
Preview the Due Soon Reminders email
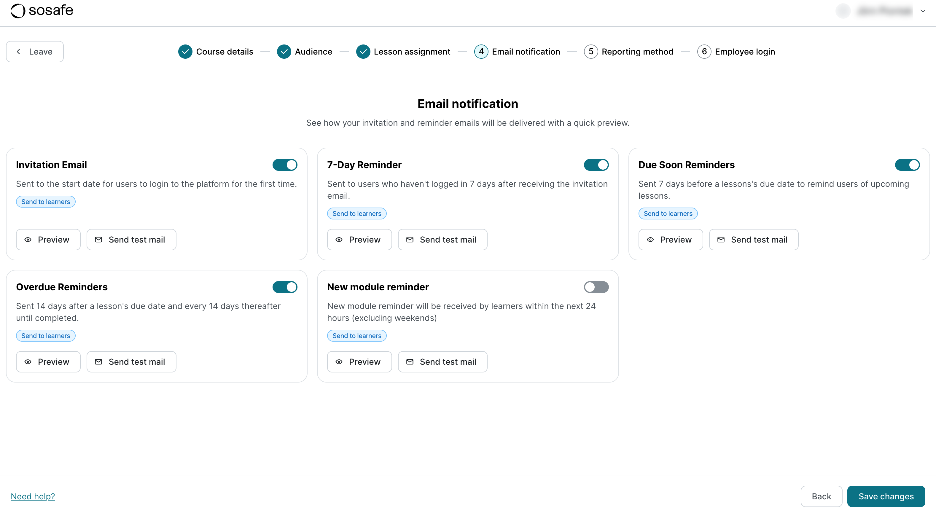point(671,239)
